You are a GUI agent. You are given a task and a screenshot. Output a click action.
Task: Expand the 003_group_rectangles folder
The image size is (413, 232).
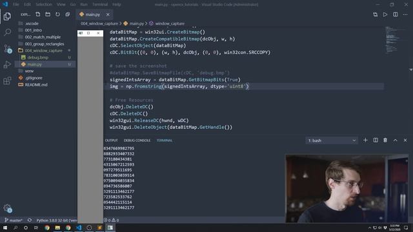45,44
